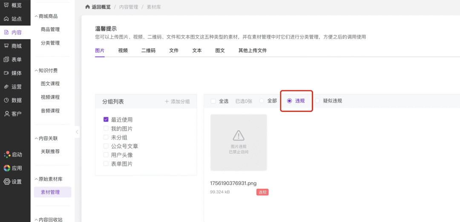Click the red 违规 badge under the image
The height and width of the screenshot is (222, 460).
262,192
